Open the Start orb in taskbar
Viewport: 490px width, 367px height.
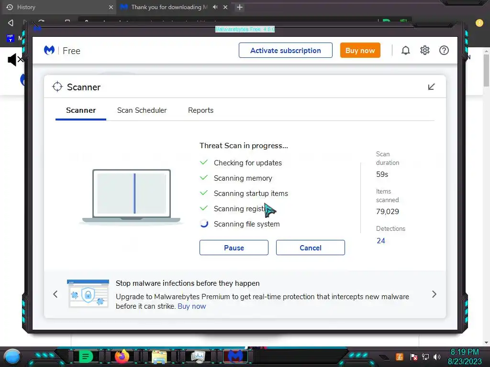point(12,356)
